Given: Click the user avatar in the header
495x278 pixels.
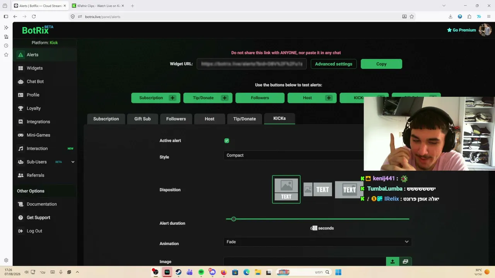Looking at the screenshot, I should point(485,30).
